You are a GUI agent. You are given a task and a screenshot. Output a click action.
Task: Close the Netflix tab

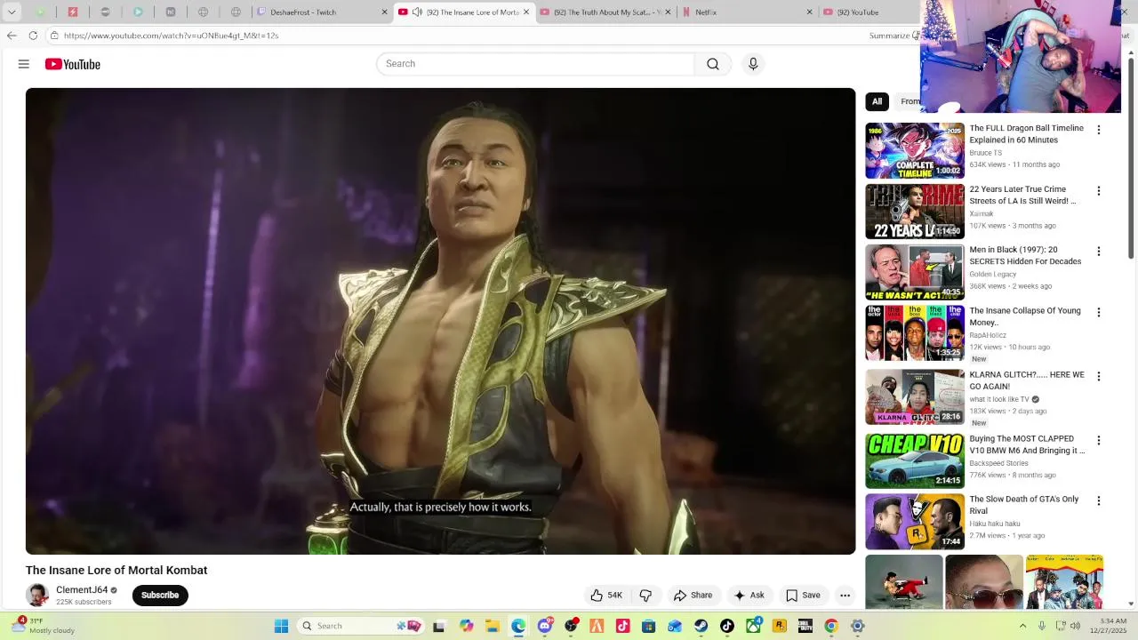809,12
